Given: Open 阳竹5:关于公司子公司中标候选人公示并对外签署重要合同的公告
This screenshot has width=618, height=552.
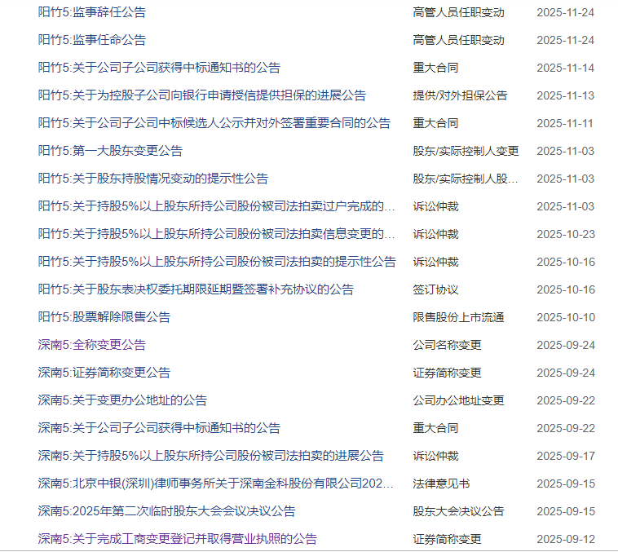Looking at the screenshot, I should [x=214, y=123].
